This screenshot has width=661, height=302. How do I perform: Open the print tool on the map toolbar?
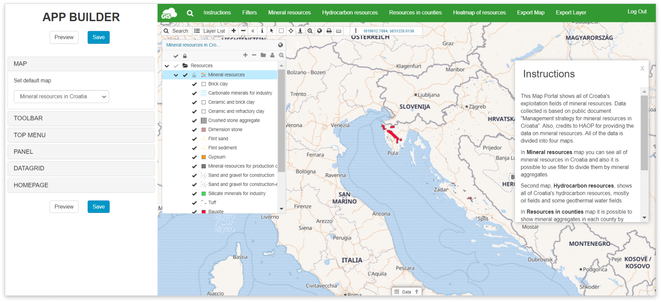click(329, 31)
